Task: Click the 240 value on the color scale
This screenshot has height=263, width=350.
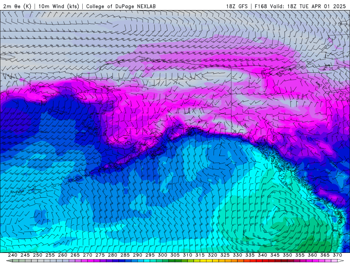Action: point(13,255)
